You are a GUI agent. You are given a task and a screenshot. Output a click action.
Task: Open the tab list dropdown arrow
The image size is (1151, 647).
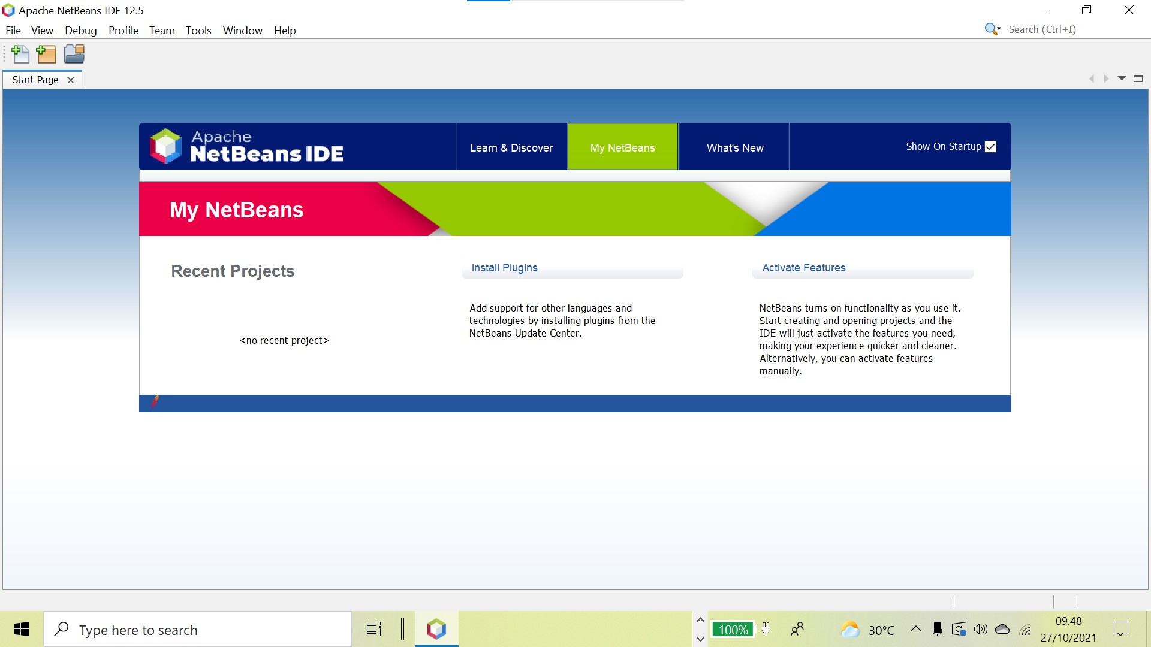pos(1122,78)
